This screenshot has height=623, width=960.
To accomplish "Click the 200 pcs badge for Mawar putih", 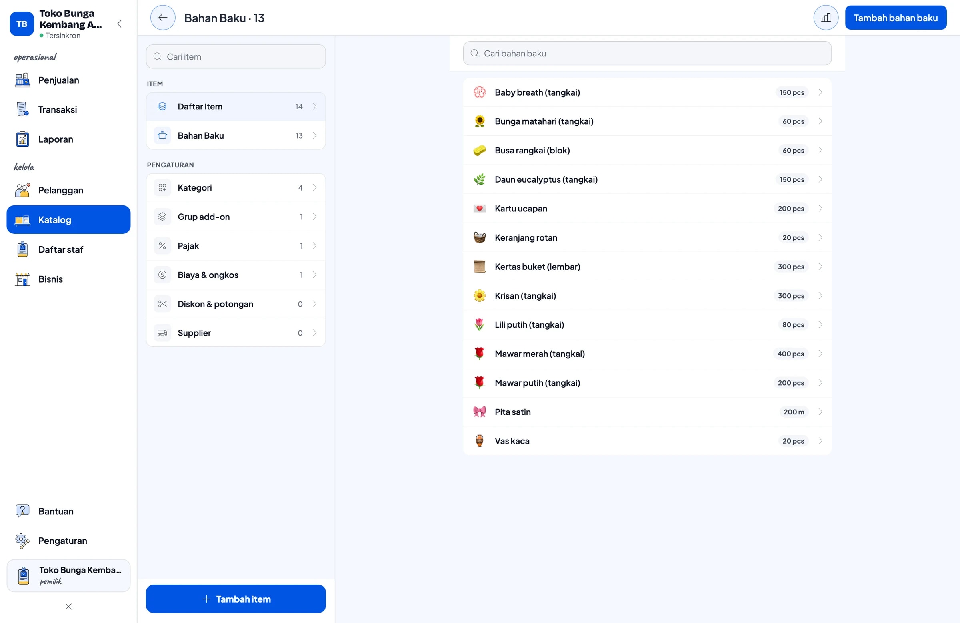I will [790, 383].
